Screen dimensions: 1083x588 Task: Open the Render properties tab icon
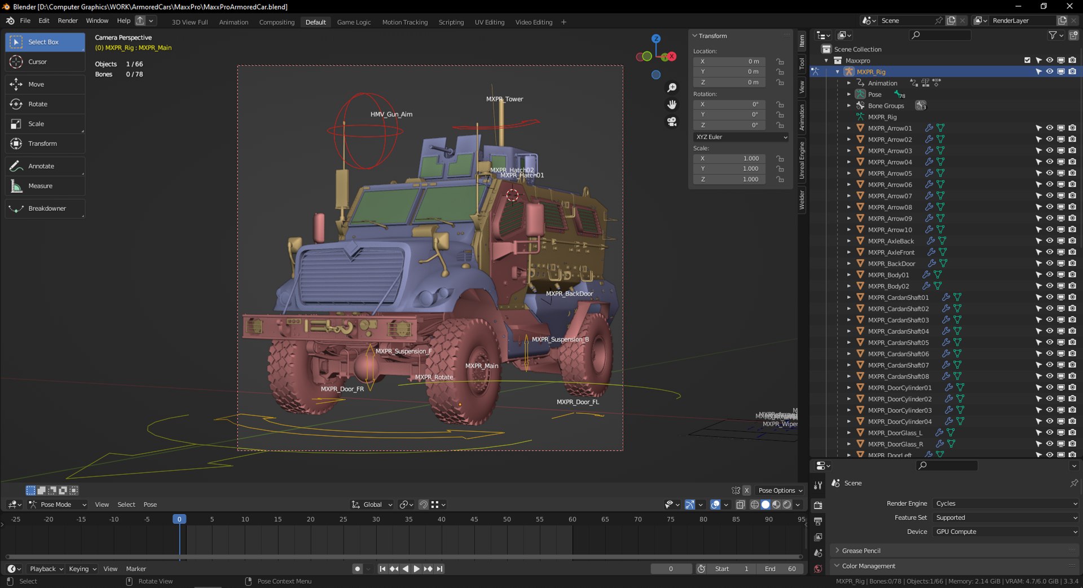coord(818,505)
